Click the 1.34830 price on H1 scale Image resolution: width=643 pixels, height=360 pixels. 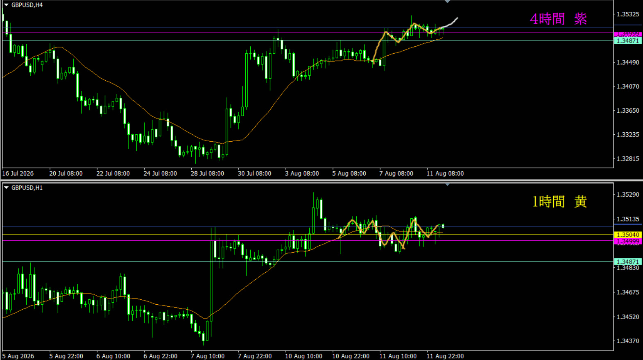(628, 268)
